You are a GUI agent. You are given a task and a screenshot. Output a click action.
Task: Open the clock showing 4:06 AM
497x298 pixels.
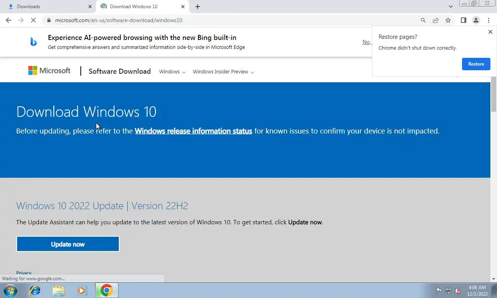477,291
